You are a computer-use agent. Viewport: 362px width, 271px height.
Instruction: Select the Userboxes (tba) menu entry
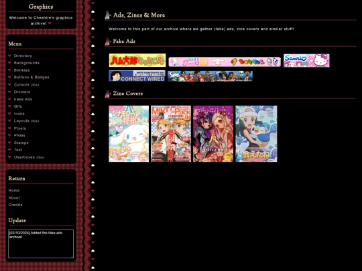click(x=29, y=157)
